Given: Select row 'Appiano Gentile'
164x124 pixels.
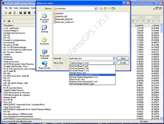Looking at the screenshot, I should [10, 97].
